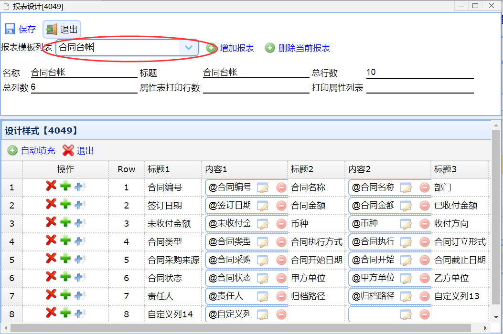Clear @合同执行 content with red minus
This screenshot has width=503, height=334.
pyautogui.click(x=425, y=242)
